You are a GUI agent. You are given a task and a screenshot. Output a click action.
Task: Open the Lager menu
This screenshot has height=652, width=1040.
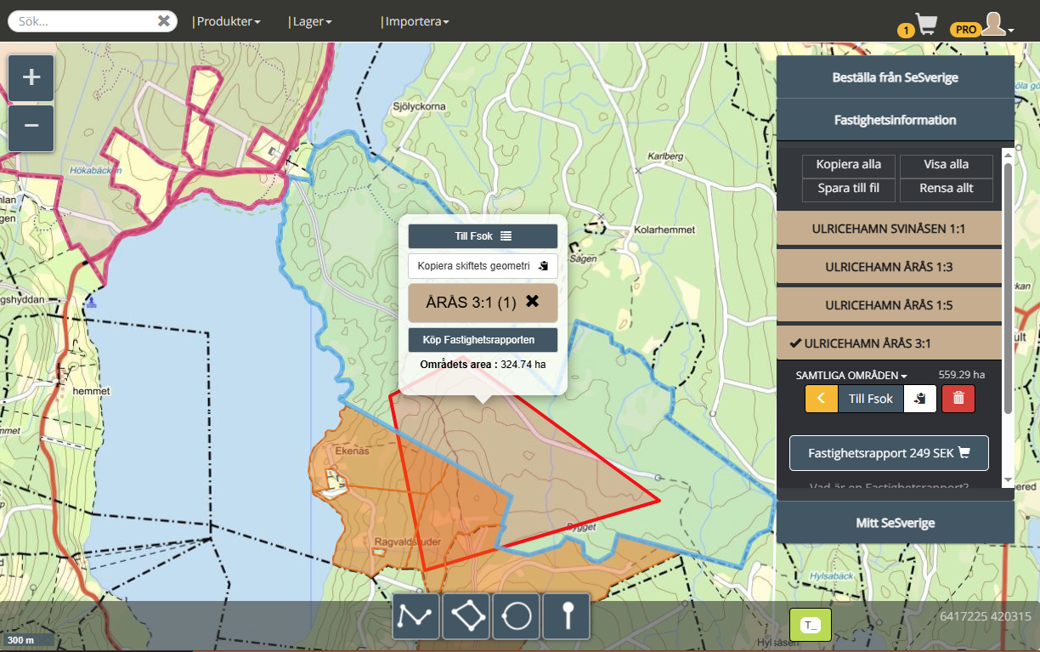pos(310,21)
